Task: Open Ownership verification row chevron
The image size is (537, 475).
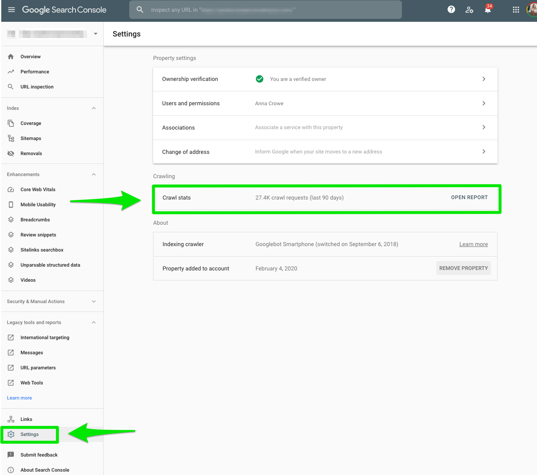Action: (484, 79)
